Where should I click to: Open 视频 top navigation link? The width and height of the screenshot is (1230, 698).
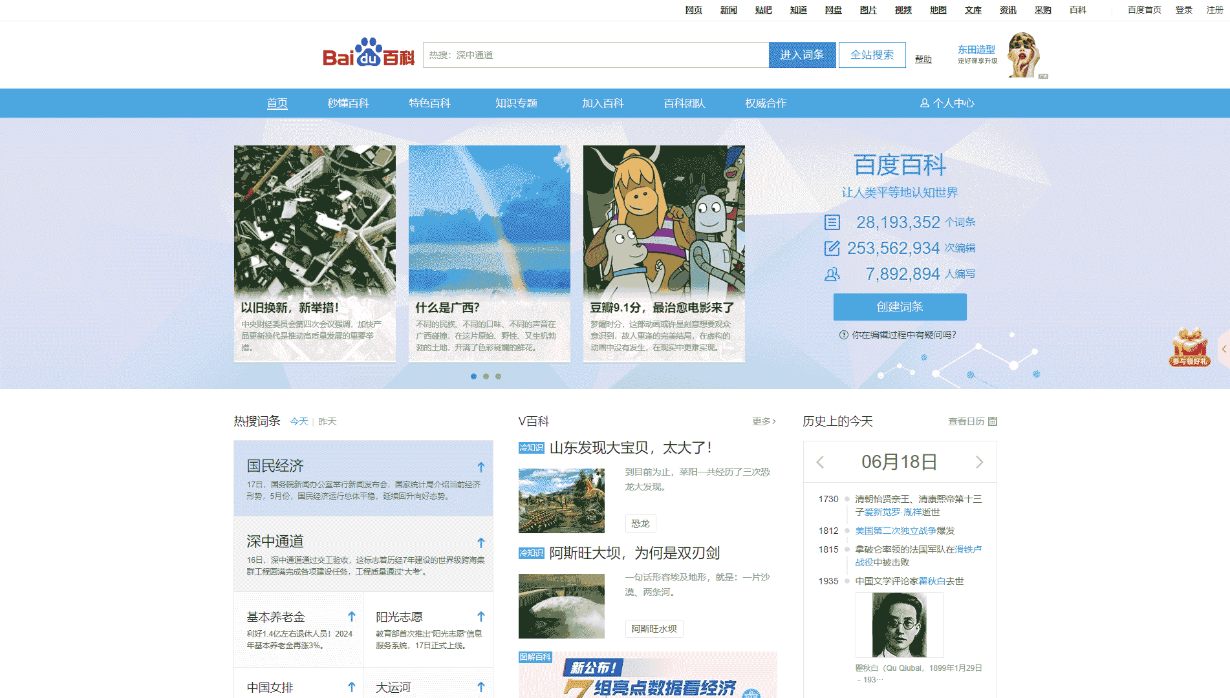[903, 10]
